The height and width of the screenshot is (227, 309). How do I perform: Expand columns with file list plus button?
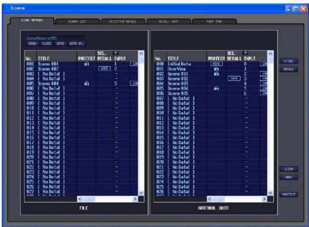click(116, 53)
